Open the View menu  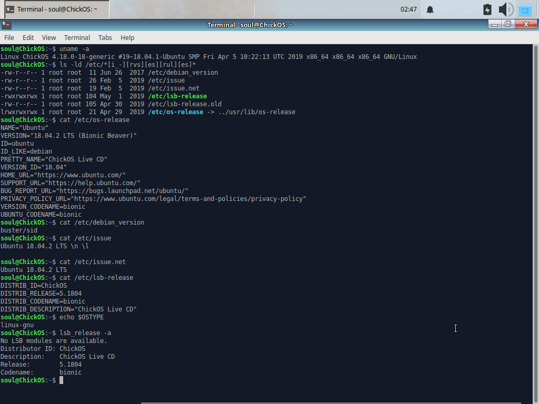click(x=49, y=37)
